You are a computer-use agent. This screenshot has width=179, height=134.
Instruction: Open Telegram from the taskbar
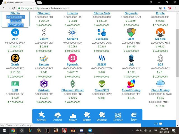click(x=90, y=130)
